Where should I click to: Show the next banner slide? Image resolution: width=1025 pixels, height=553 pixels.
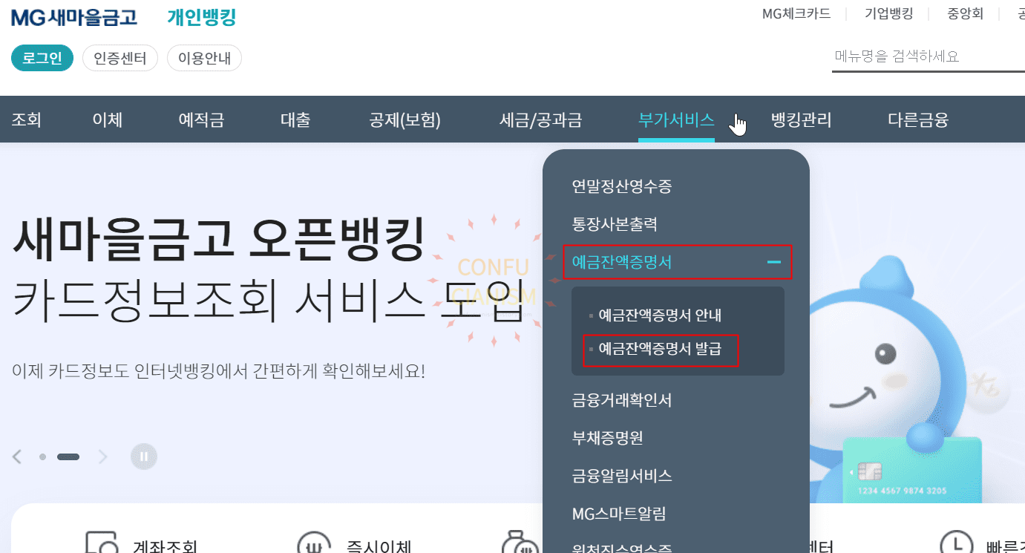(103, 457)
